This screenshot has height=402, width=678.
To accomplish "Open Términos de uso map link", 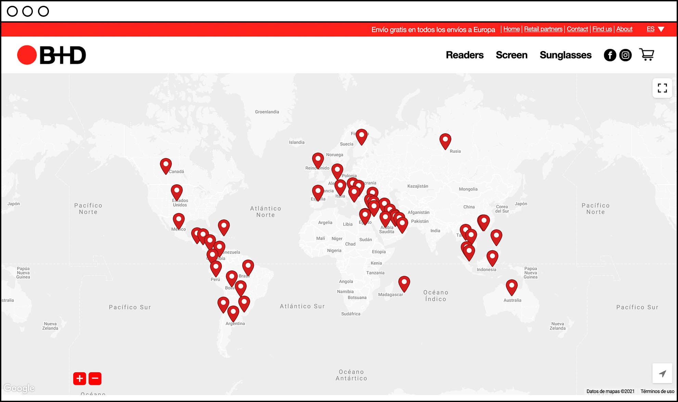I will coord(657,391).
